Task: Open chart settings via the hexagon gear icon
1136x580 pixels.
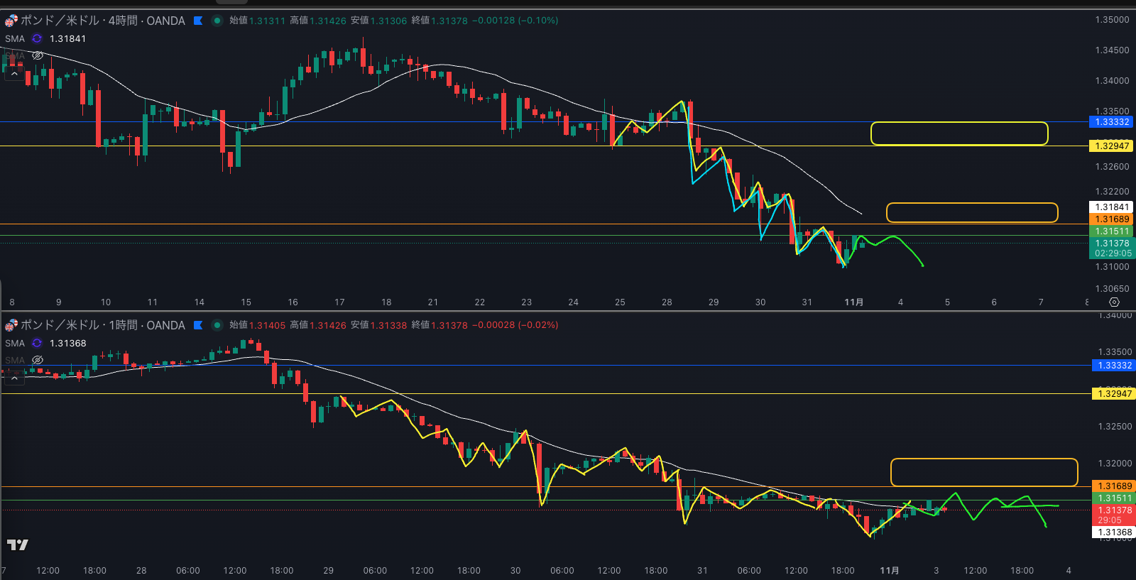Action: click(1114, 302)
